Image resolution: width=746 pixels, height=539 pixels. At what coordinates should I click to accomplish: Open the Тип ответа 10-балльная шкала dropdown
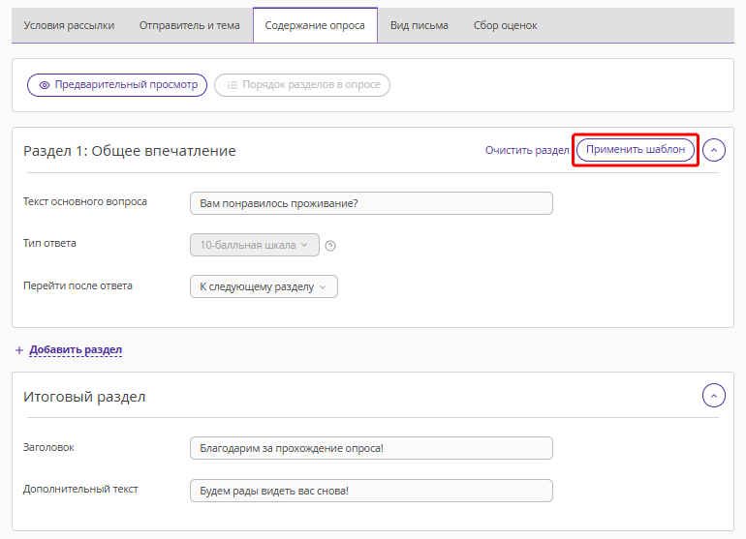pyautogui.click(x=254, y=246)
